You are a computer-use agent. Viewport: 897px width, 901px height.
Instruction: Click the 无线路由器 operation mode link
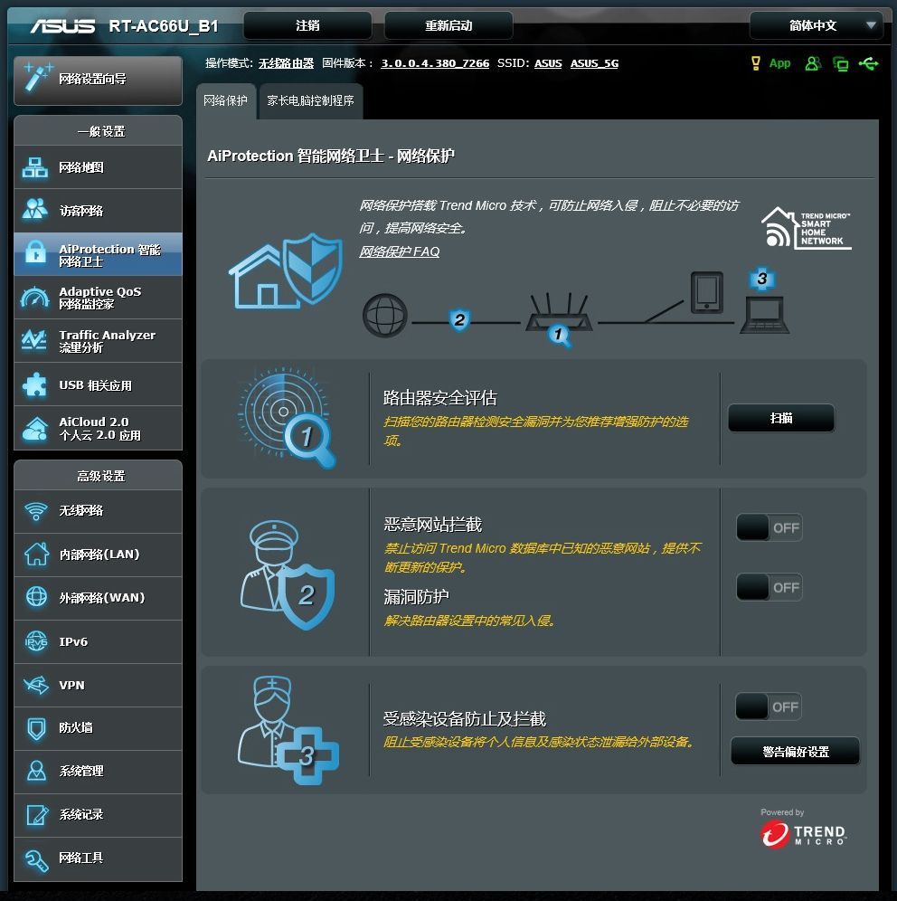[x=286, y=63]
